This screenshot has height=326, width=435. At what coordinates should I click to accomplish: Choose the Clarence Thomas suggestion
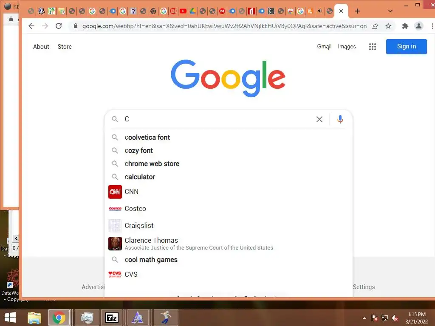[x=228, y=243]
